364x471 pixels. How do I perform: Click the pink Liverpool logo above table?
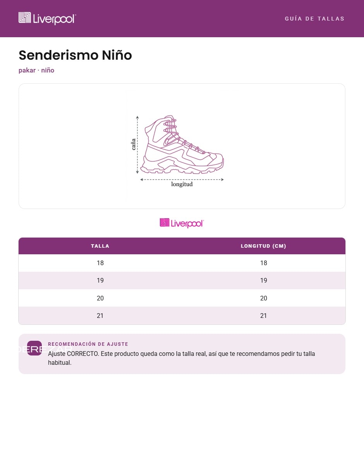(182, 223)
